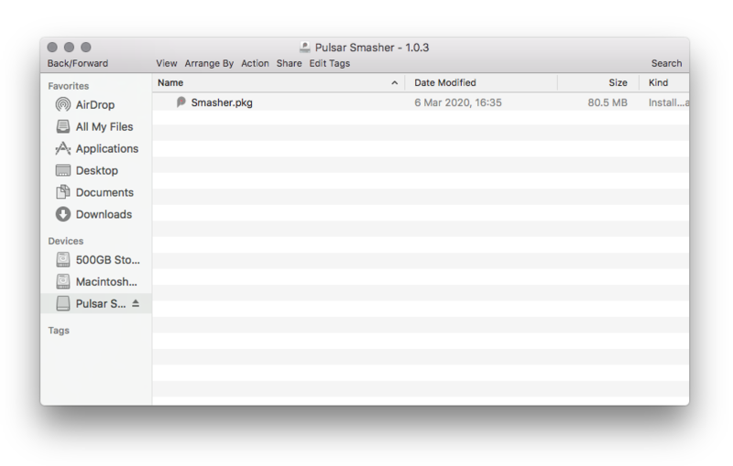Viewport: 733px width, 466px height.
Task: Sort by the Size column header
Action: [x=598, y=82]
